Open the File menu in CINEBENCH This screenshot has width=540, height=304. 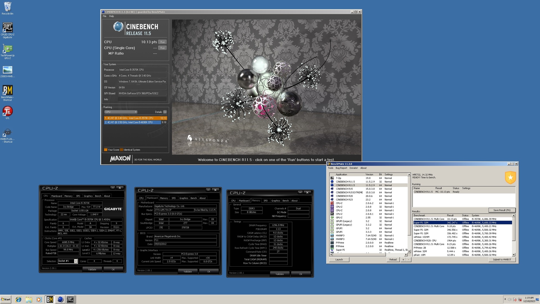click(x=105, y=16)
